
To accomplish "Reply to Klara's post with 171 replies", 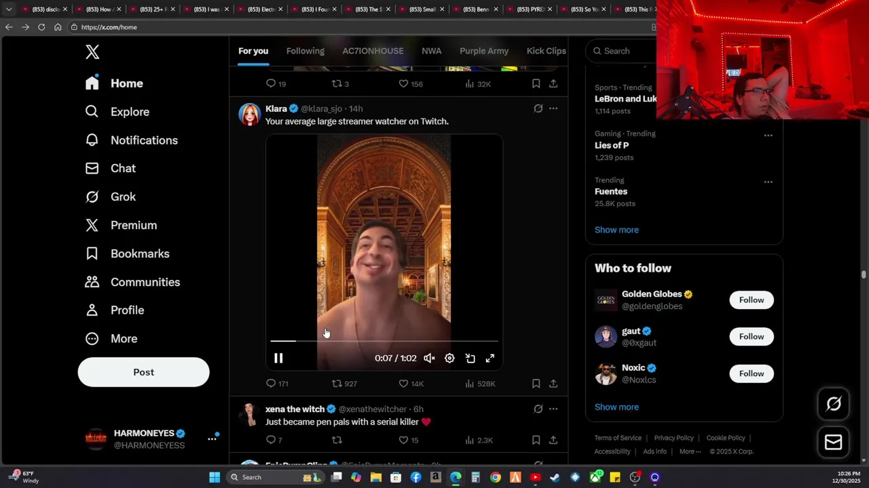I will click(277, 384).
